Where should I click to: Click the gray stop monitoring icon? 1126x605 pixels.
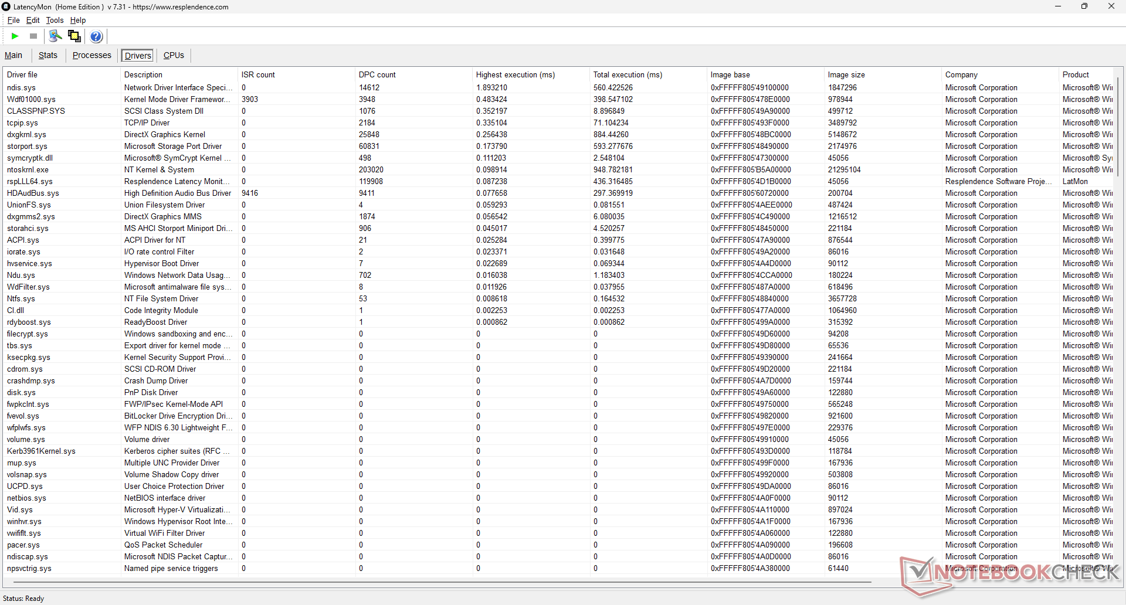pos(33,36)
